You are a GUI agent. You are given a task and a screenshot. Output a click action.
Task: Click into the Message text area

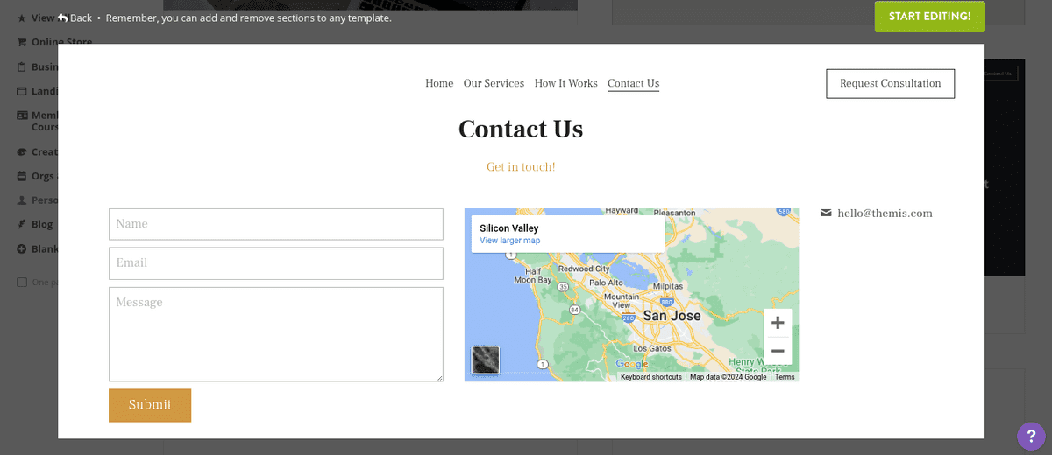pyautogui.click(x=276, y=334)
